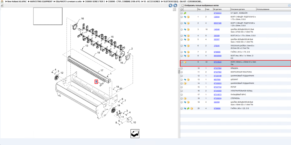Go to next diagram with right arrow
291x145 pixels.
point(175,6)
